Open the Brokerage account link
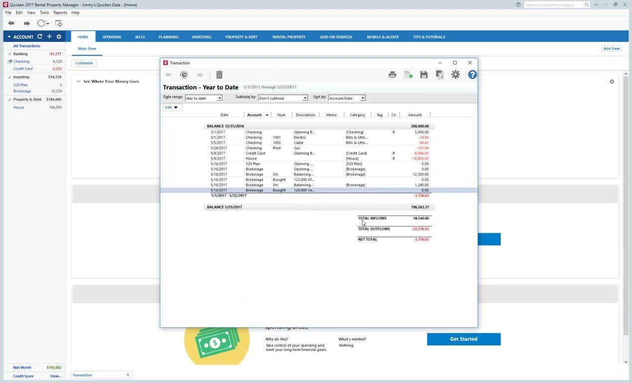Image resolution: width=632 pixels, height=383 pixels. 22,91
